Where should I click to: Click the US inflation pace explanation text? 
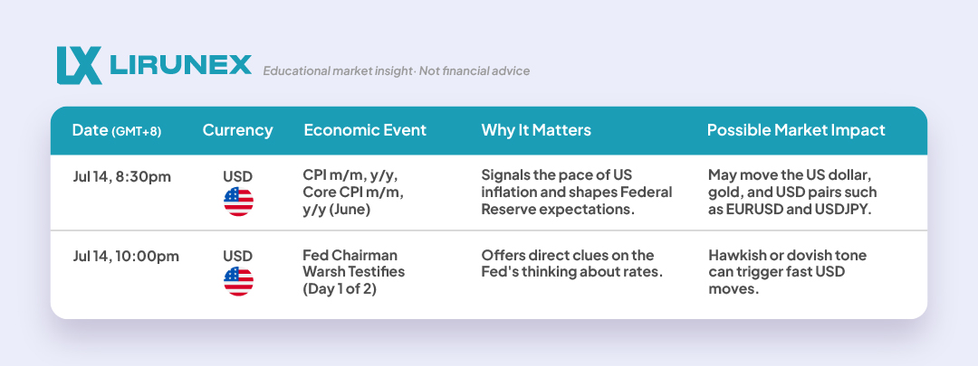[x=576, y=192]
